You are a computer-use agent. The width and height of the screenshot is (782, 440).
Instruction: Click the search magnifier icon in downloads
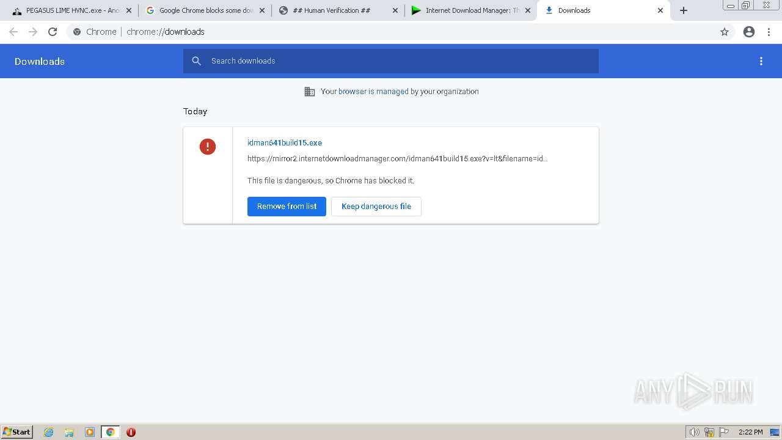[x=196, y=61]
